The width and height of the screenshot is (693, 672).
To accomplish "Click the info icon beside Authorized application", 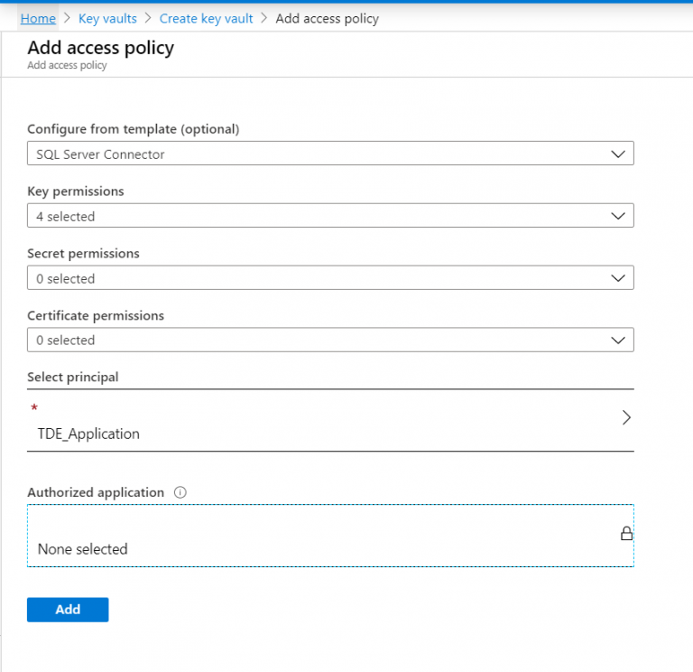I will tap(180, 492).
